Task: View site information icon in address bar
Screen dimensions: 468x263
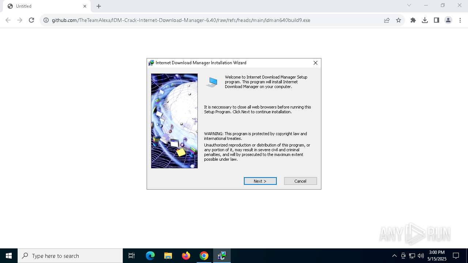Action: point(46,20)
